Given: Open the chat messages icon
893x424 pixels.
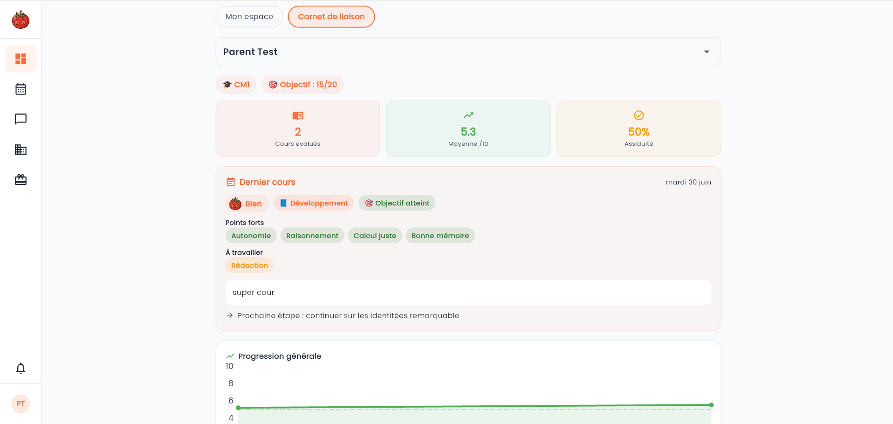Looking at the screenshot, I should (x=21, y=119).
